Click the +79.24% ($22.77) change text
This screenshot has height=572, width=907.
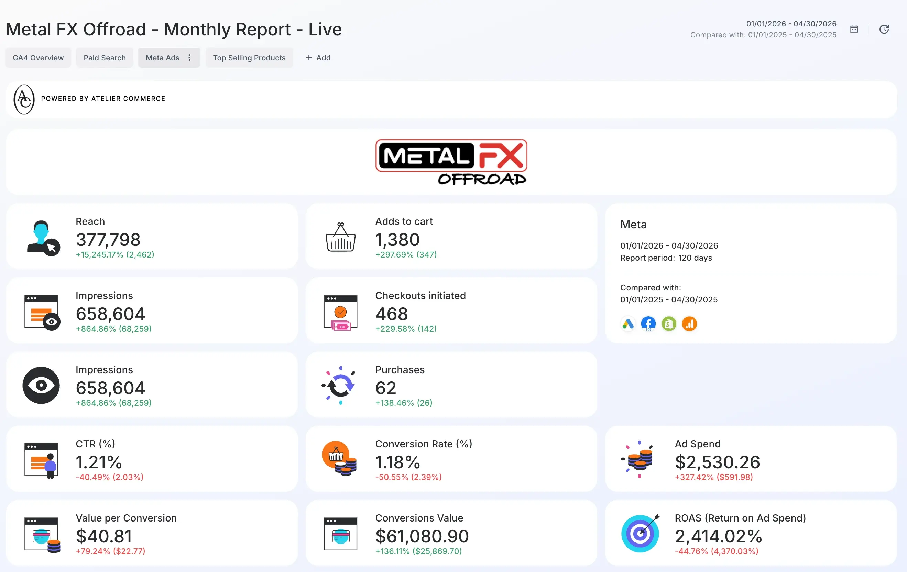click(110, 551)
